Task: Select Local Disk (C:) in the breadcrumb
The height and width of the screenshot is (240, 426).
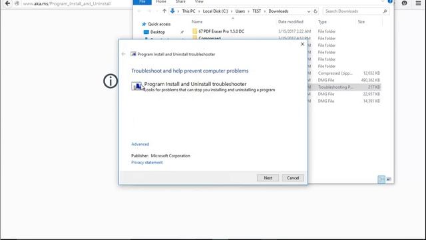Action: (x=215, y=11)
